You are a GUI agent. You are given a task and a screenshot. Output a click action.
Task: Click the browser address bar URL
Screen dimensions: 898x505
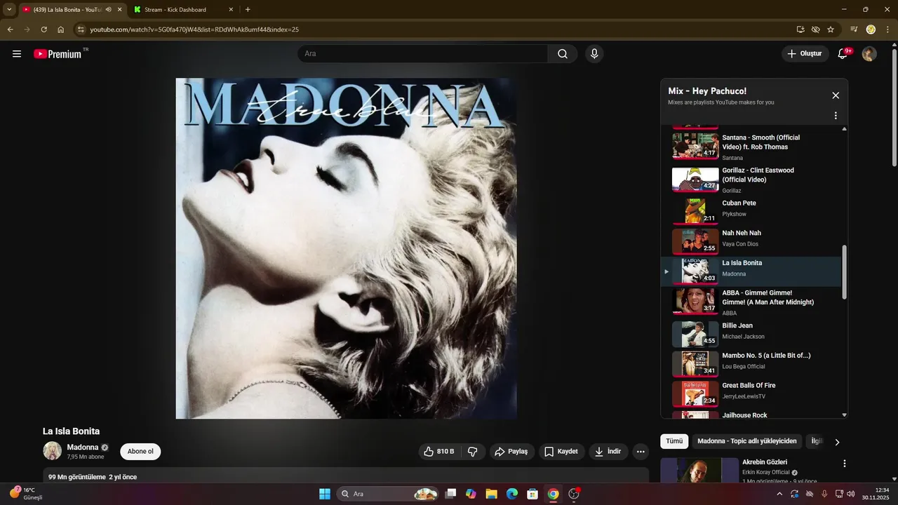point(194,29)
